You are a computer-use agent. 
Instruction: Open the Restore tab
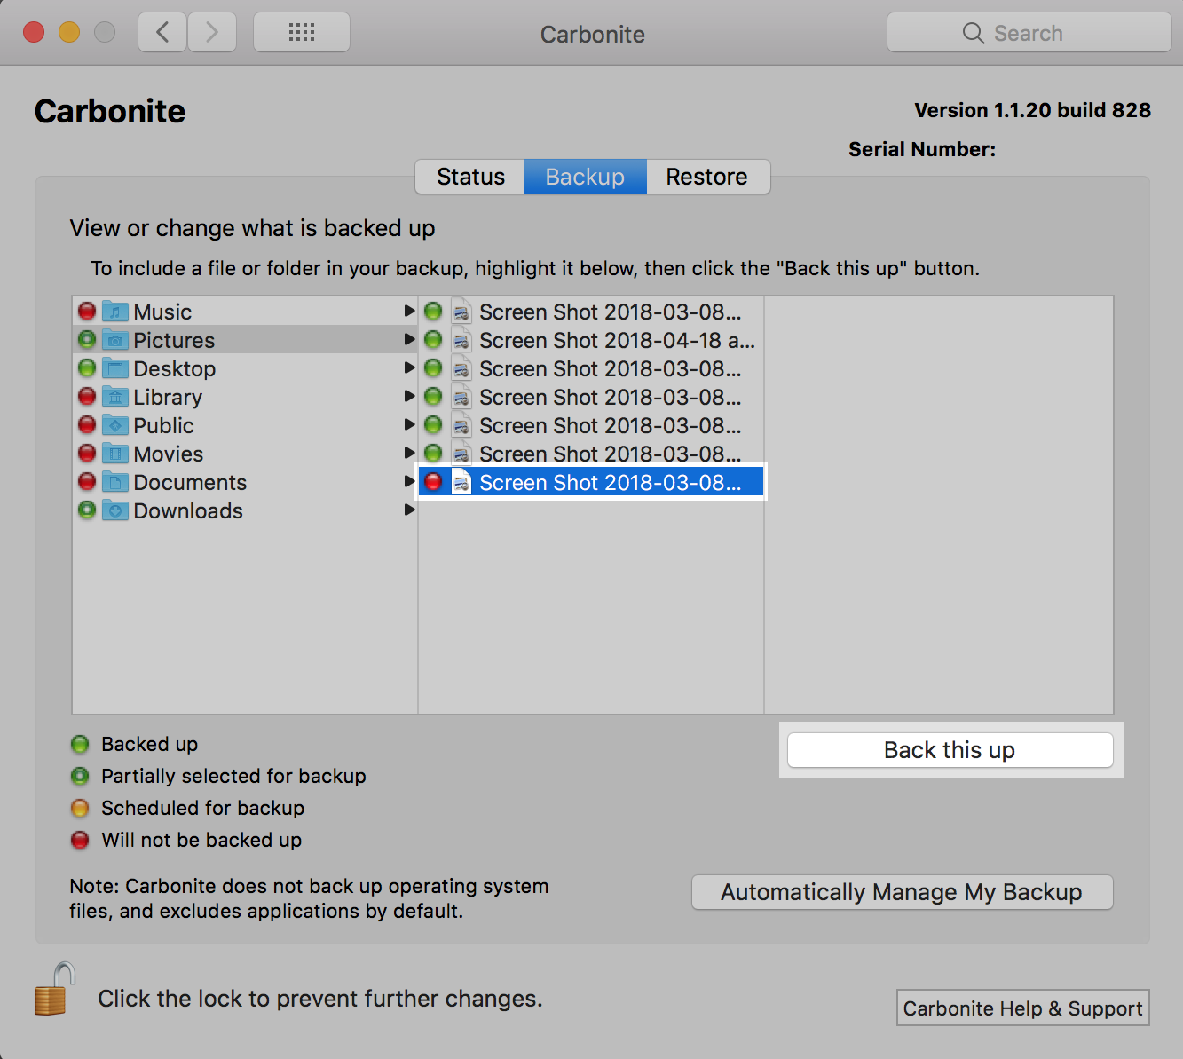pyautogui.click(x=706, y=177)
